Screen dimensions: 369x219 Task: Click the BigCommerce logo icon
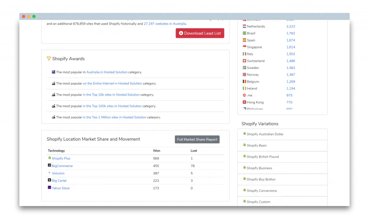coord(49,165)
